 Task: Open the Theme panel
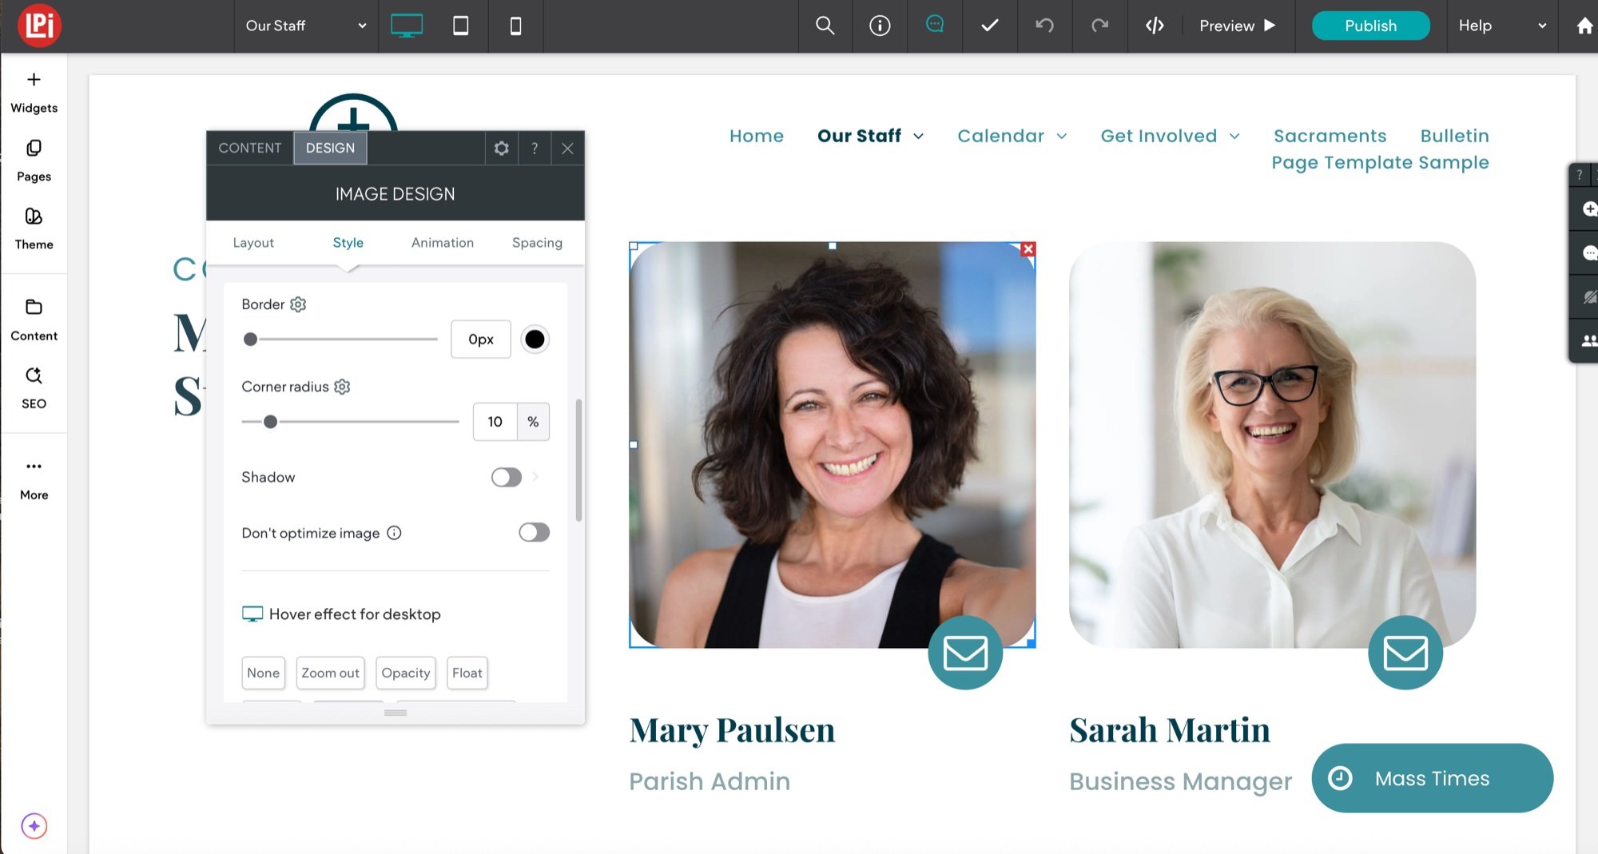(x=34, y=228)
